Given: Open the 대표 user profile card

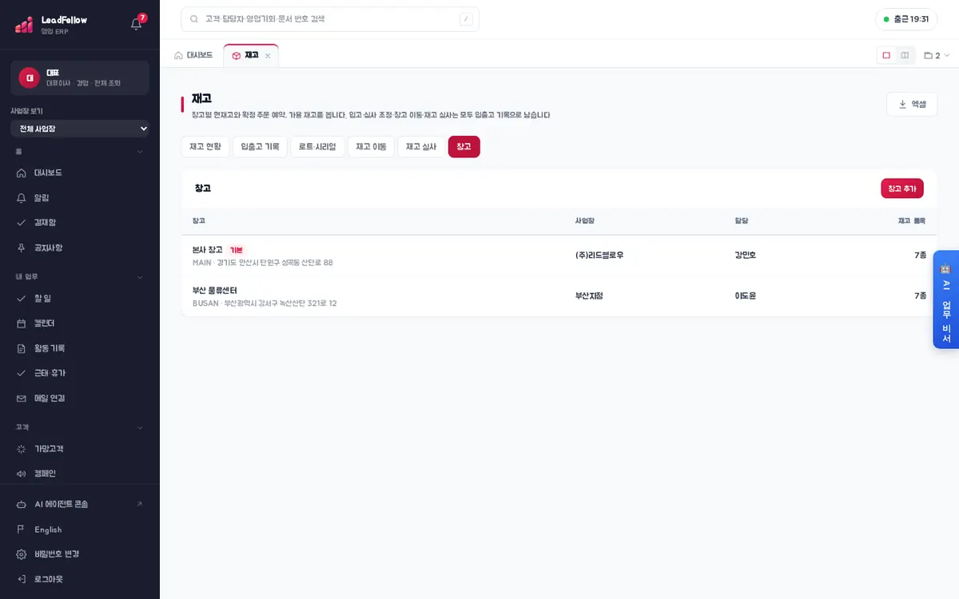Looking at the screenshot, I should click(80, 77).
